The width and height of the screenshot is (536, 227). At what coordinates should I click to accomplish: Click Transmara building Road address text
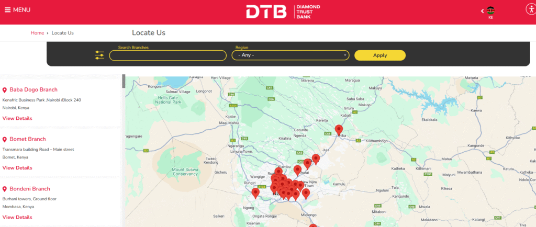[x=38, y=150]
